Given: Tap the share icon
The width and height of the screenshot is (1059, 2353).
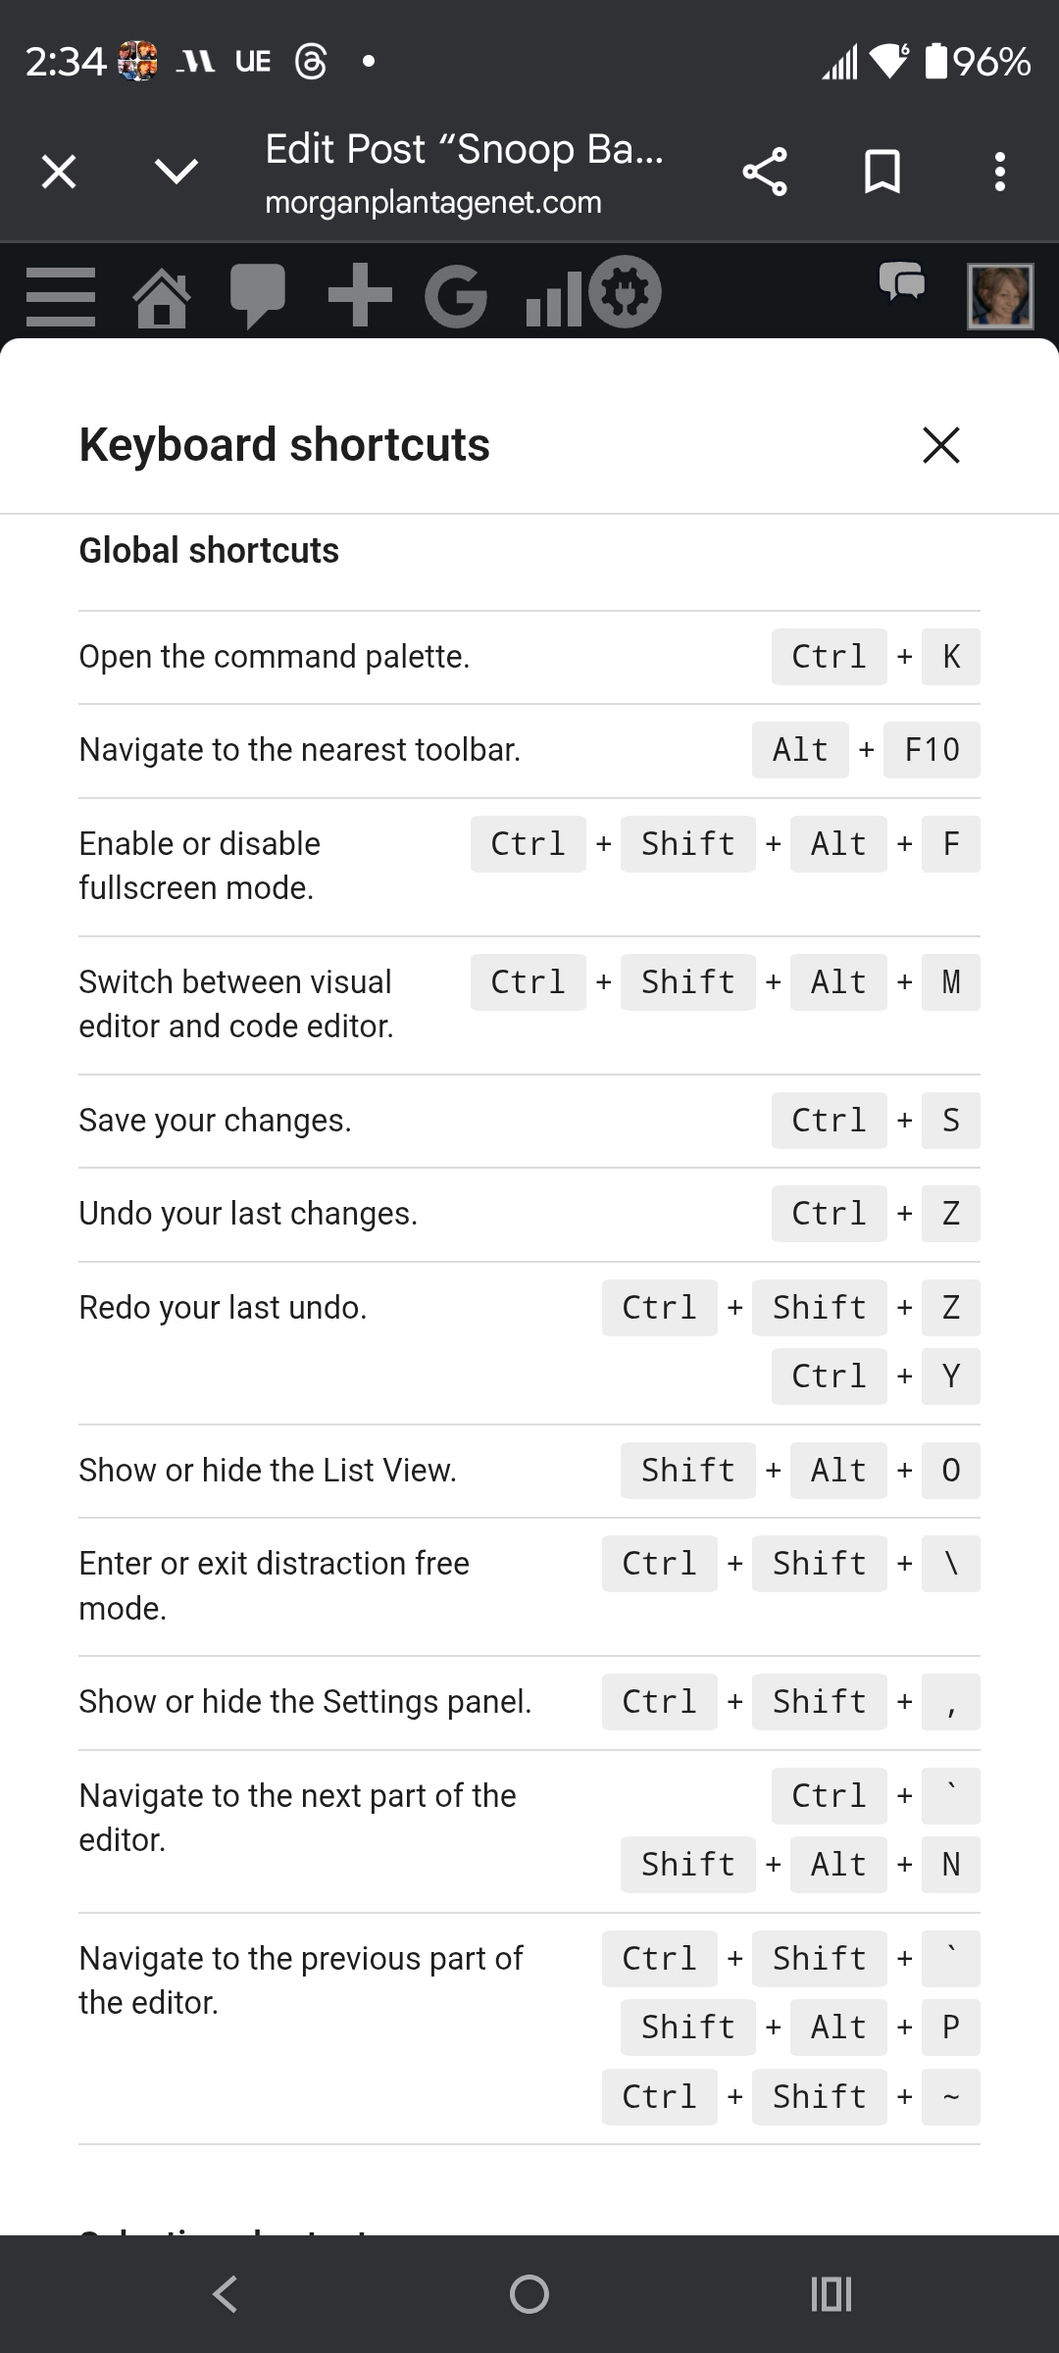Looking at the screenshot, I should pyautogui.click(x=765, y=173).
